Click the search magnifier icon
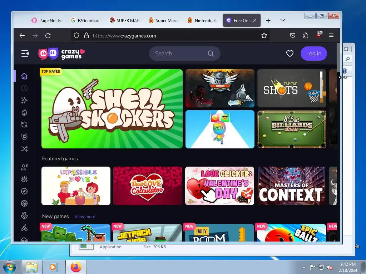The height and width of the screenshot is (274, 366). pos(211,54)
